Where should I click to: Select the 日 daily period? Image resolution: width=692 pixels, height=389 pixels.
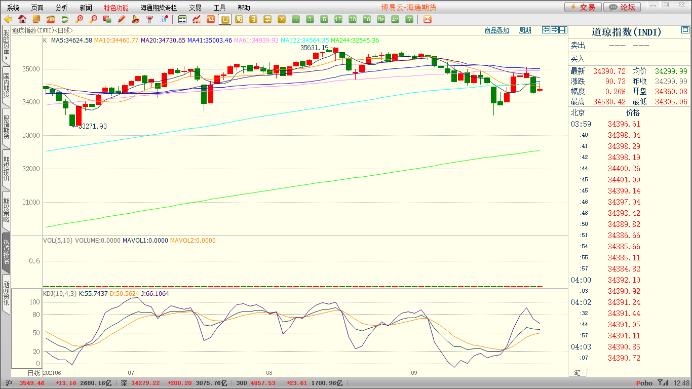tap(225, 19)
